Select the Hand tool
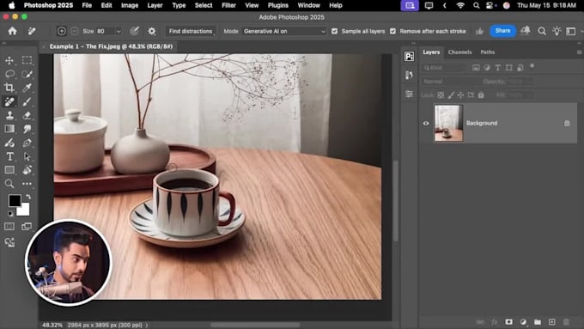584x329 pixels. coord(27,170)
